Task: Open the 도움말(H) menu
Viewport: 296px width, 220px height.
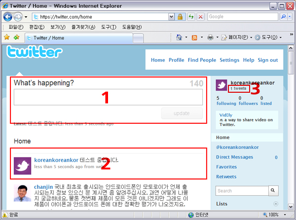Action: (x=132, y=27)
